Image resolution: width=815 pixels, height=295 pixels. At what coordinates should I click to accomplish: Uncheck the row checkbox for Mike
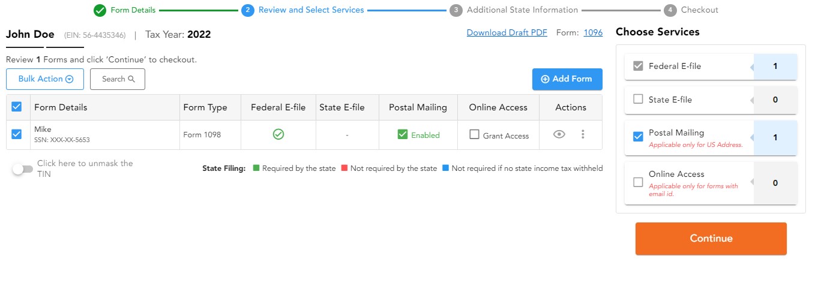click(17, 135)
